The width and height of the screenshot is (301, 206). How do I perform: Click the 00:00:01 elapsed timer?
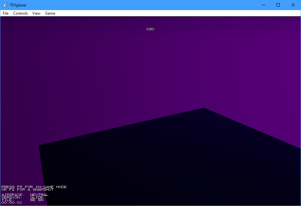(x=12, y=203)
